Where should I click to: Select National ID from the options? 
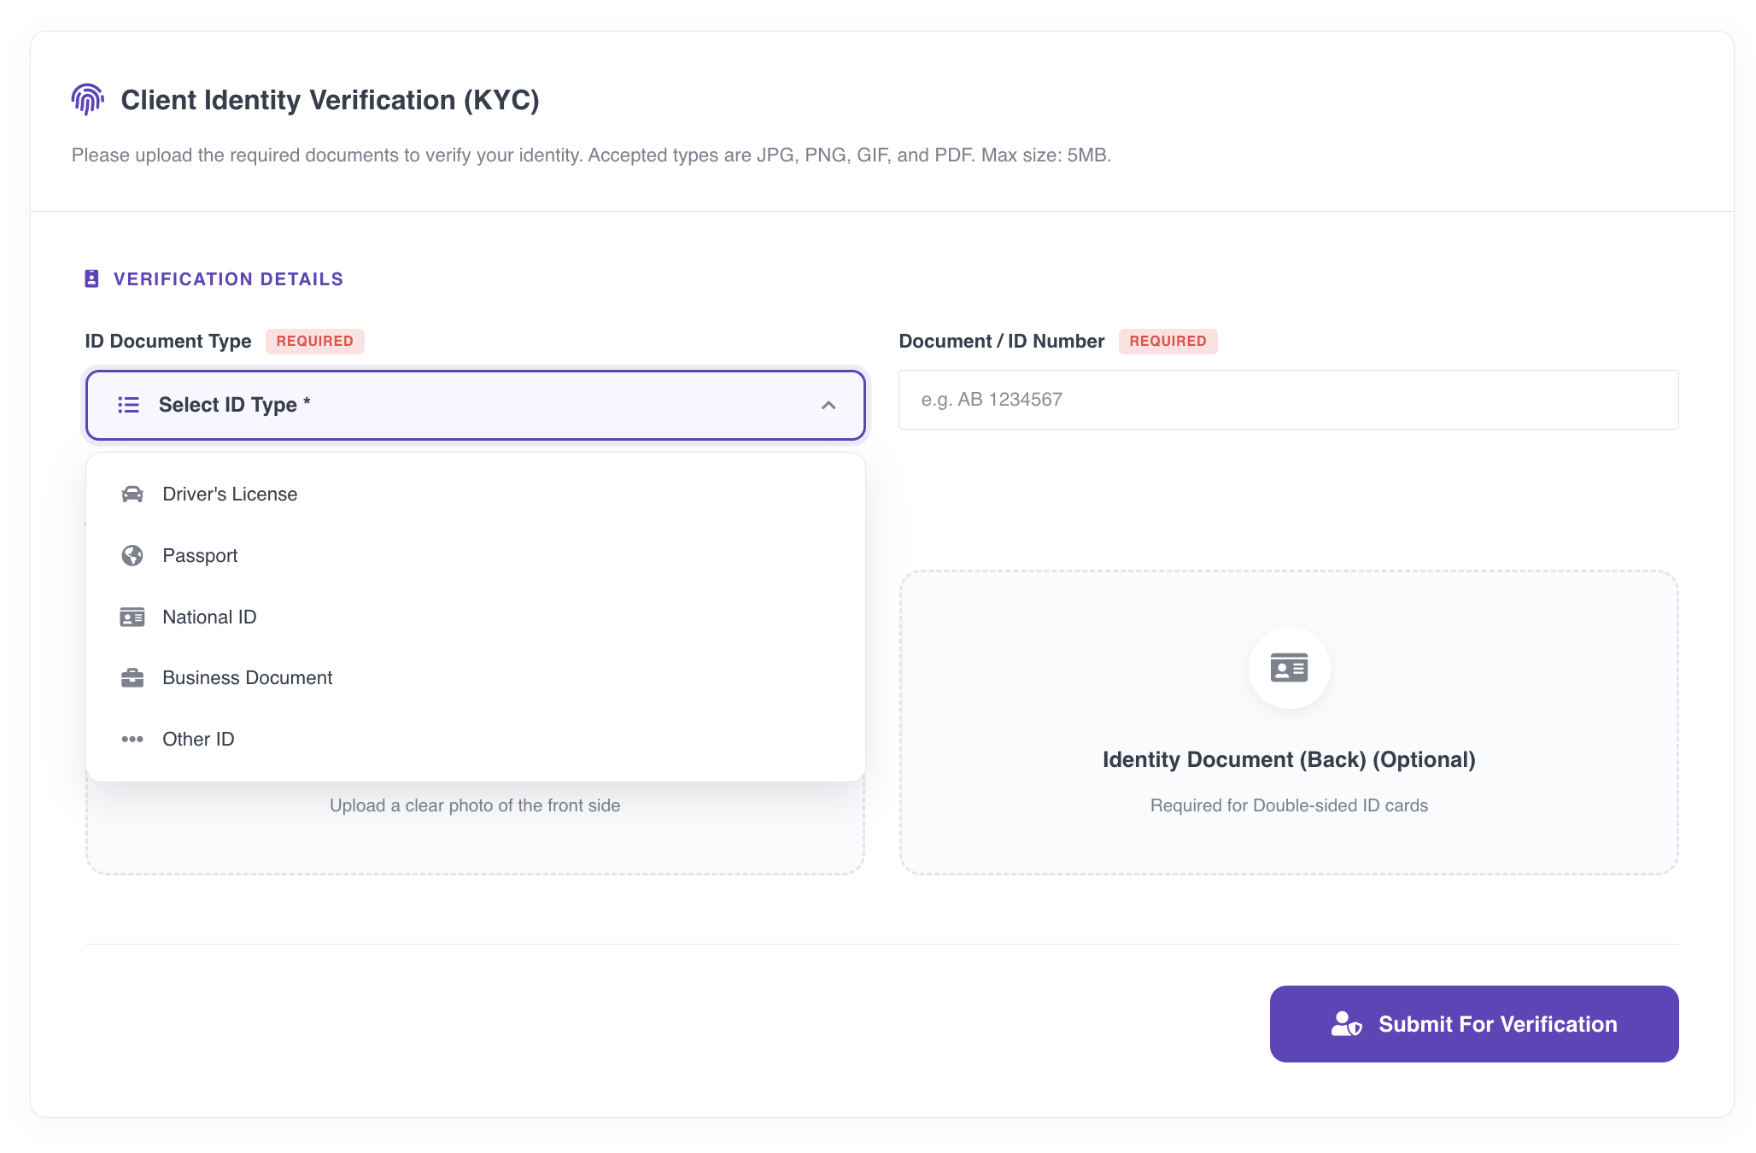[x=209, y=617]
